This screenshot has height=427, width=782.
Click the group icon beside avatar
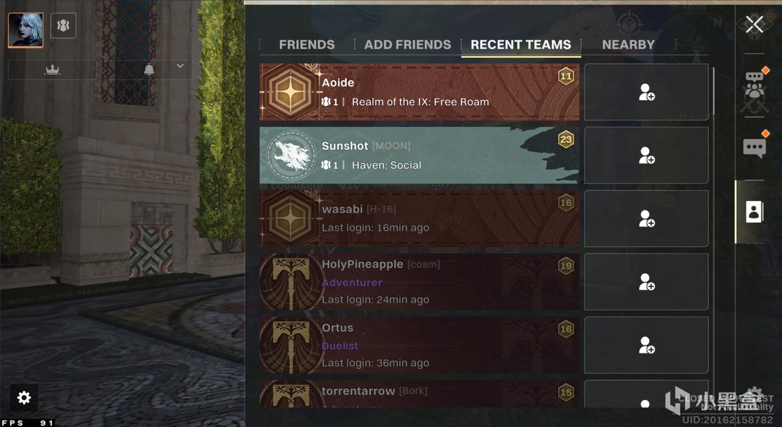63,26
